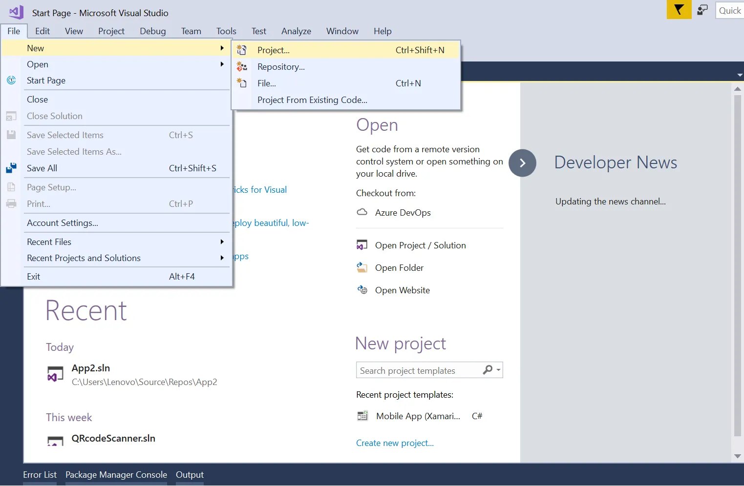The image size is (744, 486).
Task: Click the scrollbar up arrow
Action: 738,89
